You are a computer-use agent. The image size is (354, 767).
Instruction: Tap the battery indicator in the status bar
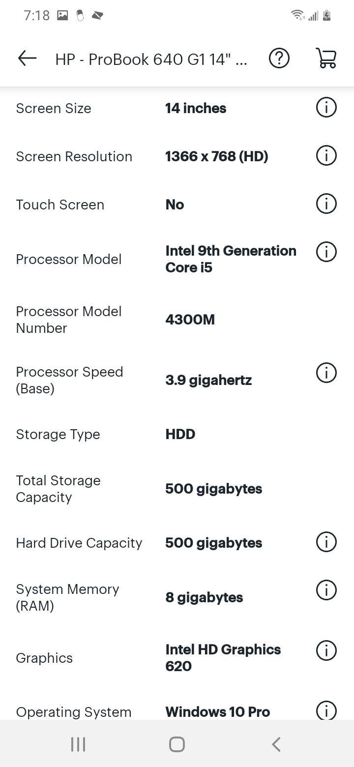pos(326,15)
